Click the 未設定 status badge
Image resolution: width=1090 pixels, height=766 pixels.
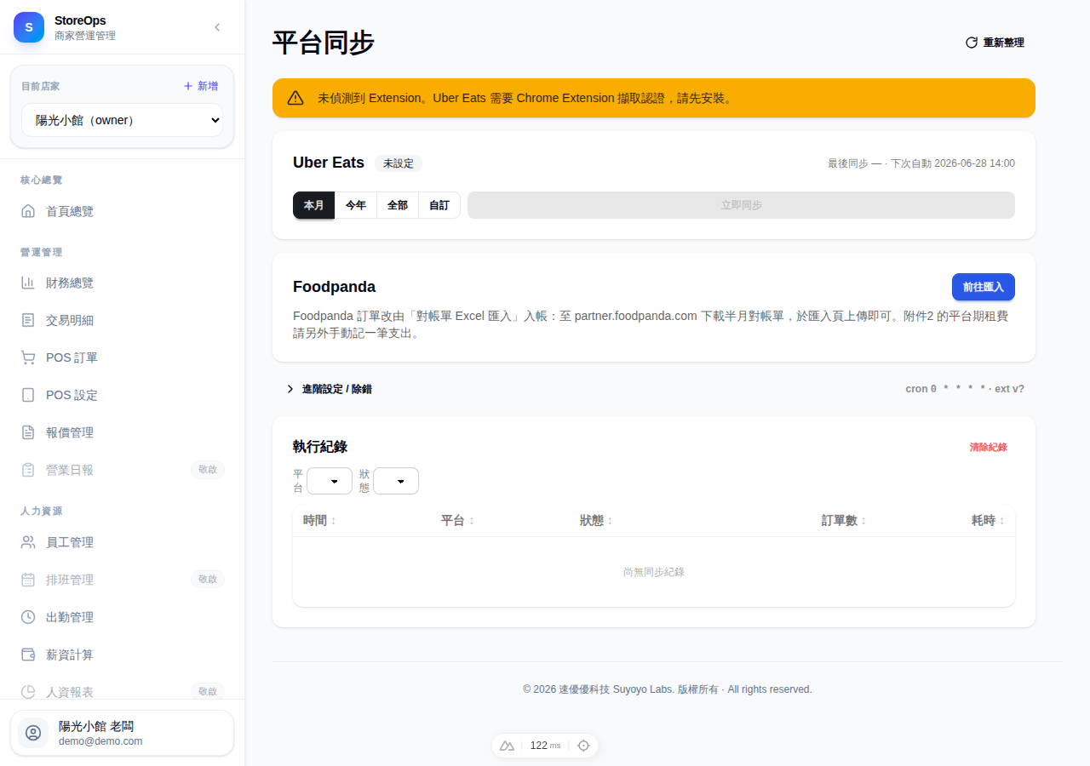tap(399, 163)
